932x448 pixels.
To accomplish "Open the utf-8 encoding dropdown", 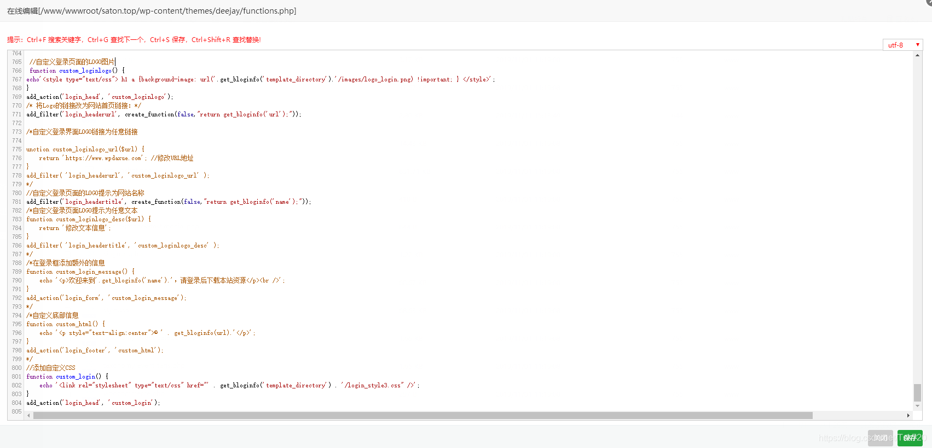I will [x=903, y=45].
